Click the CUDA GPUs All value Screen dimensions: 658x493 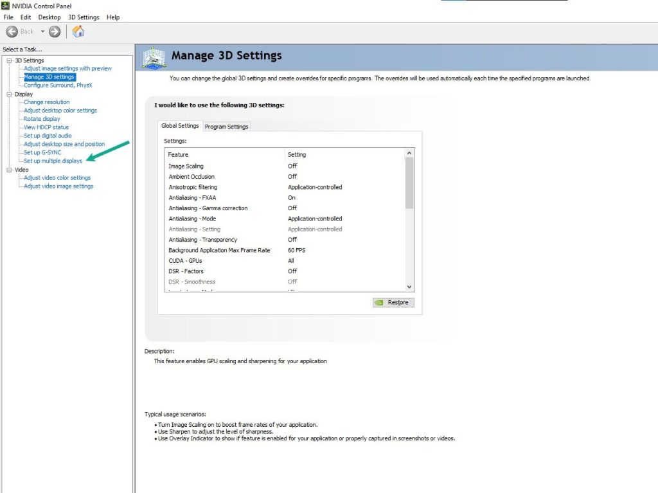pos(291,261)
